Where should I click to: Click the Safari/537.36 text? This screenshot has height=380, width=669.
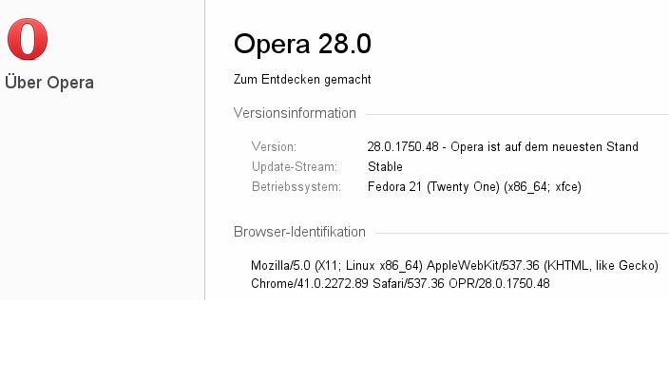tap(409, 284)
